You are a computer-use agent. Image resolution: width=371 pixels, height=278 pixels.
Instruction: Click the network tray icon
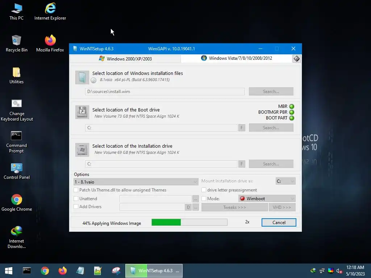[x=322, y=271]
